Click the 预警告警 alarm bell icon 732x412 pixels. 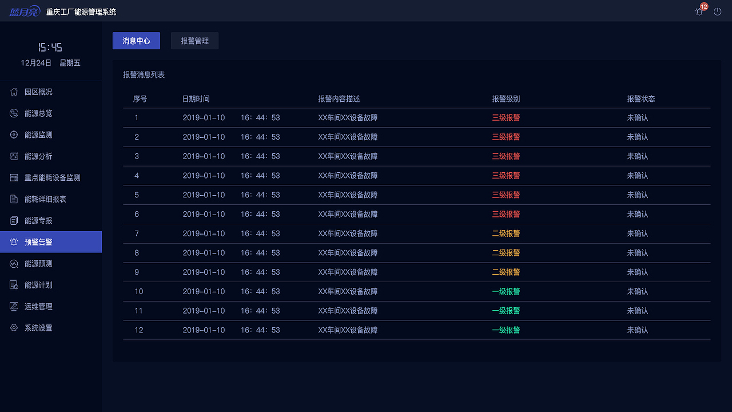[14, 242]
